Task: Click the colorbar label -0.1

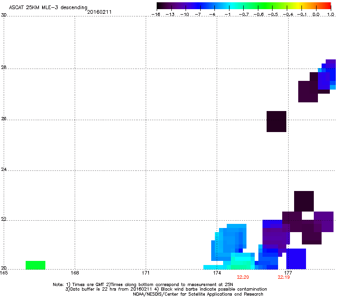Action: tap(302, 15)
